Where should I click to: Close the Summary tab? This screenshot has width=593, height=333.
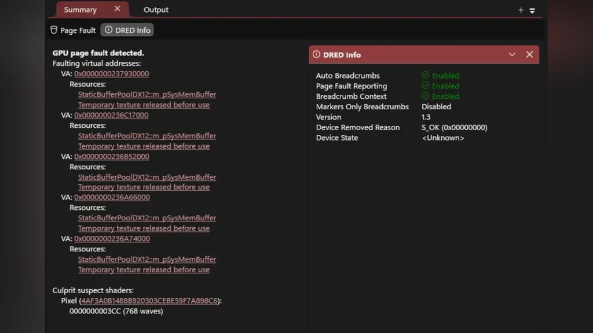coord(117,9)
